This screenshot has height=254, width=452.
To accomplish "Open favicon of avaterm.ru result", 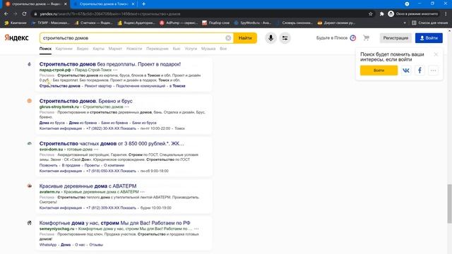I will click(x=30, y=186).
